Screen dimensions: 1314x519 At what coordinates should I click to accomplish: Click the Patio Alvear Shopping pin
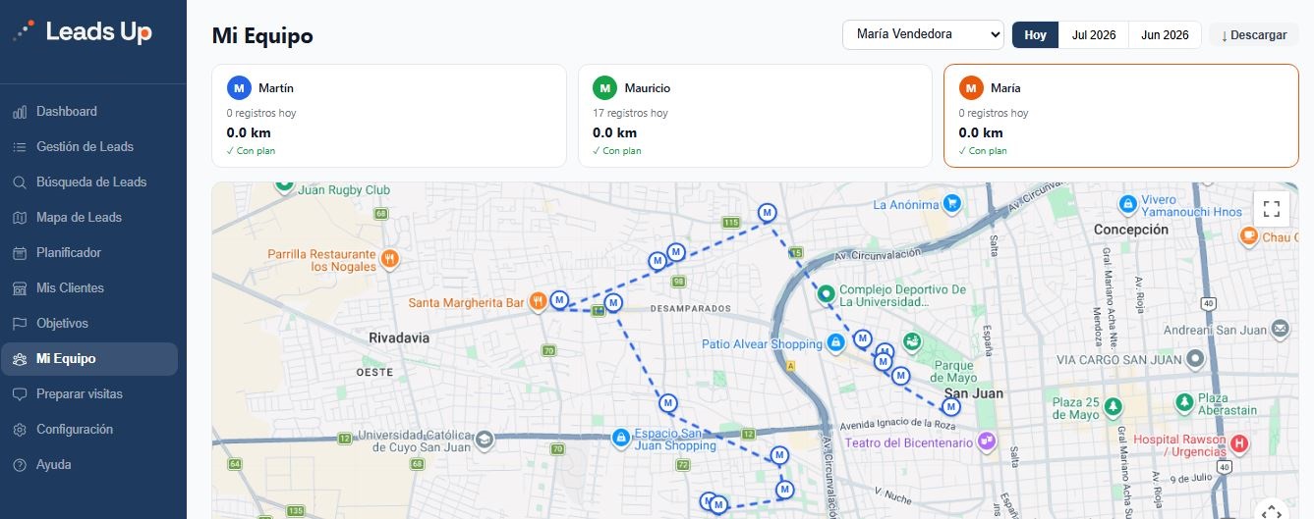point(835,343)
